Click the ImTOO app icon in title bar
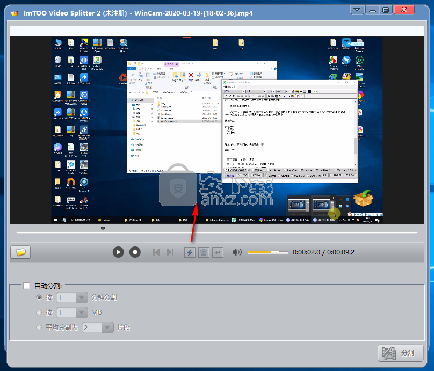 tap(15, 13)
